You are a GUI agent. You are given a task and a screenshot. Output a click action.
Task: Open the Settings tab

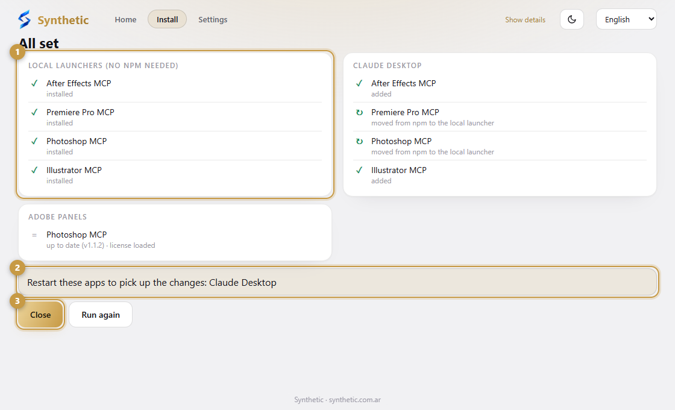pos(213,19)
